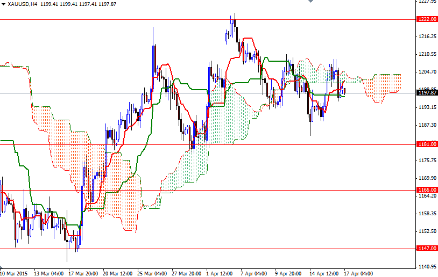
Task: Select the 1181.00 red price label
Action: click(x=427, y=144)
